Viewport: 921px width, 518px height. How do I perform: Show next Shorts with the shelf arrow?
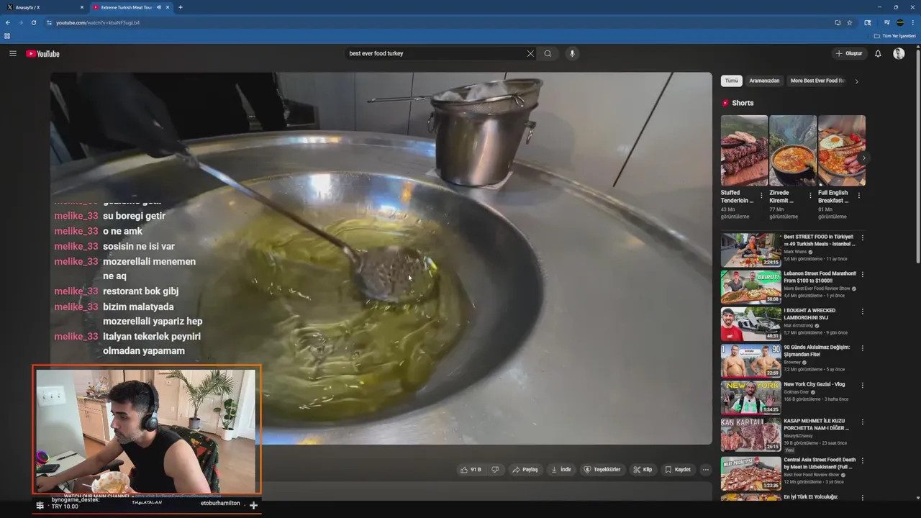pos(863,158)
